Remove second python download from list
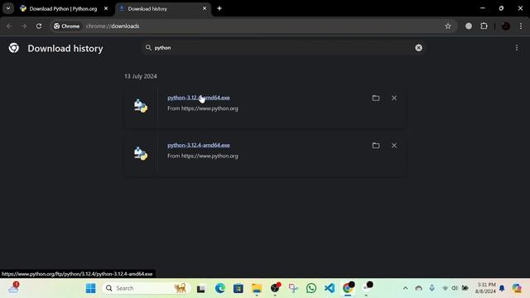This screenshot has height=298, width=530. point(394,146)
